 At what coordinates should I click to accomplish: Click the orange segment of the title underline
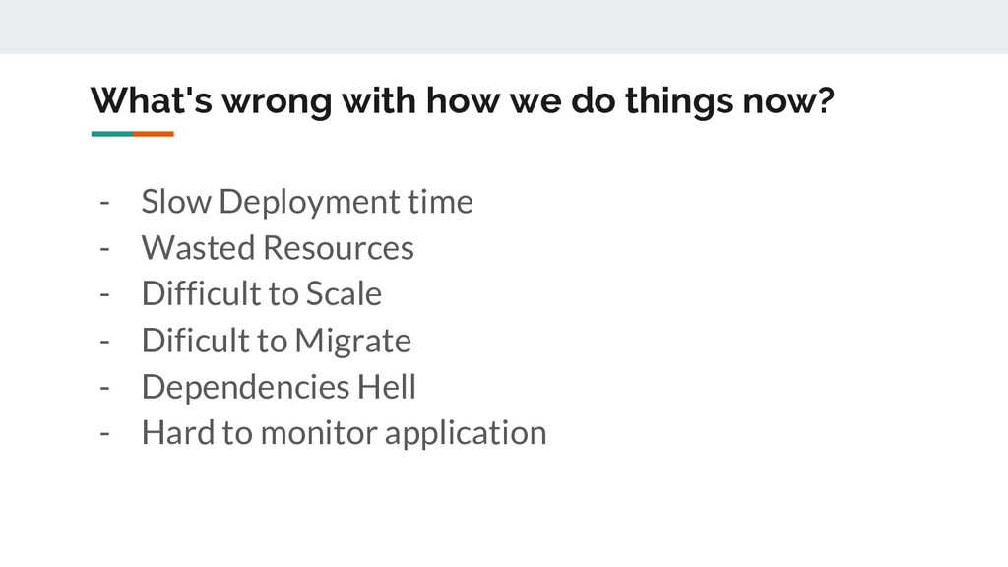click(153, 134)
